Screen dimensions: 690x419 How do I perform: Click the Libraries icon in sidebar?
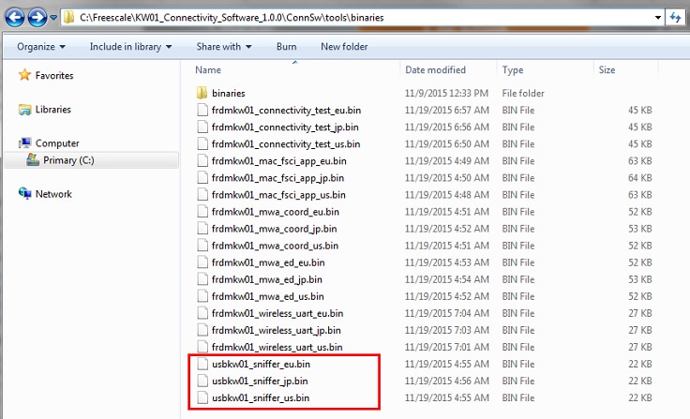pos(25,110)
